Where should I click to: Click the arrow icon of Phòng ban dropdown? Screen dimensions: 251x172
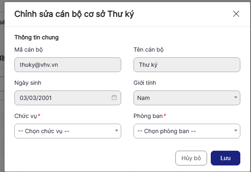tap(236, 131)
